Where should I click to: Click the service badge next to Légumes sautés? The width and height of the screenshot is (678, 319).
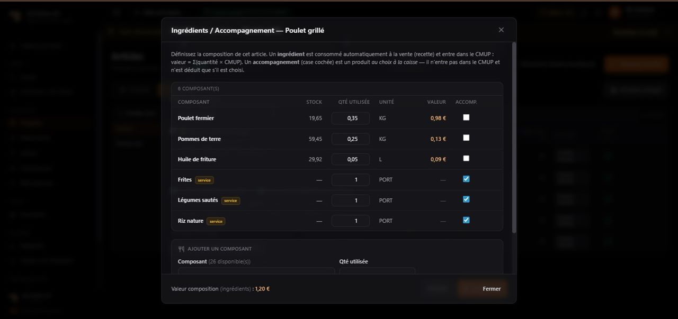pos(230,200)
